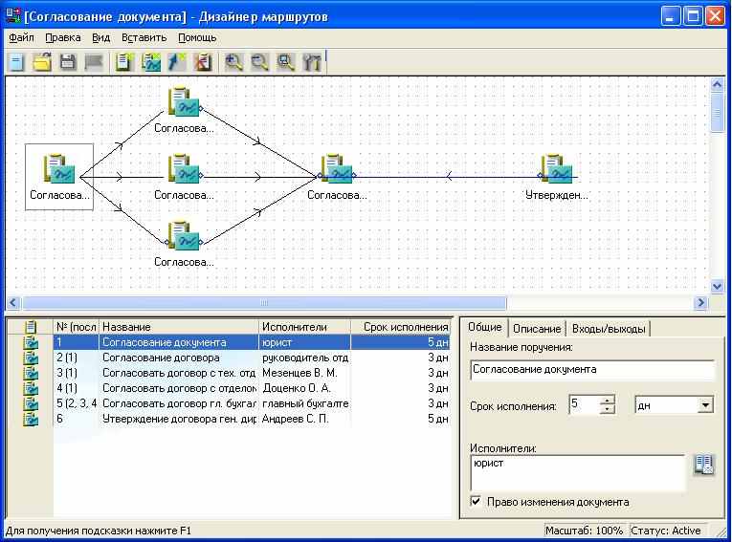Expand the дн time unit dropdown
Viewport: 732px width, 542px height.
point(706,405)
